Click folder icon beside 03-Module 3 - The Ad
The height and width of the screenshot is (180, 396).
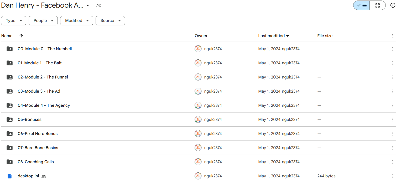[x=9, y=91]
